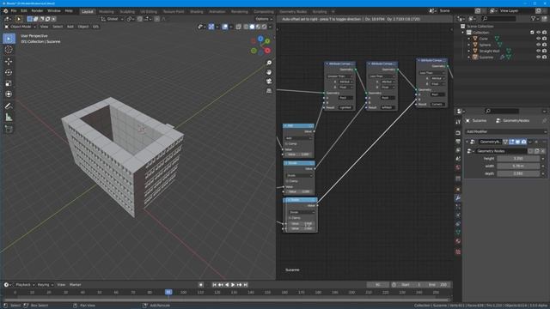550x309 pixels.
Task: Toggle visibility eye for Suzanne object
Action: [x=539, y=58]
